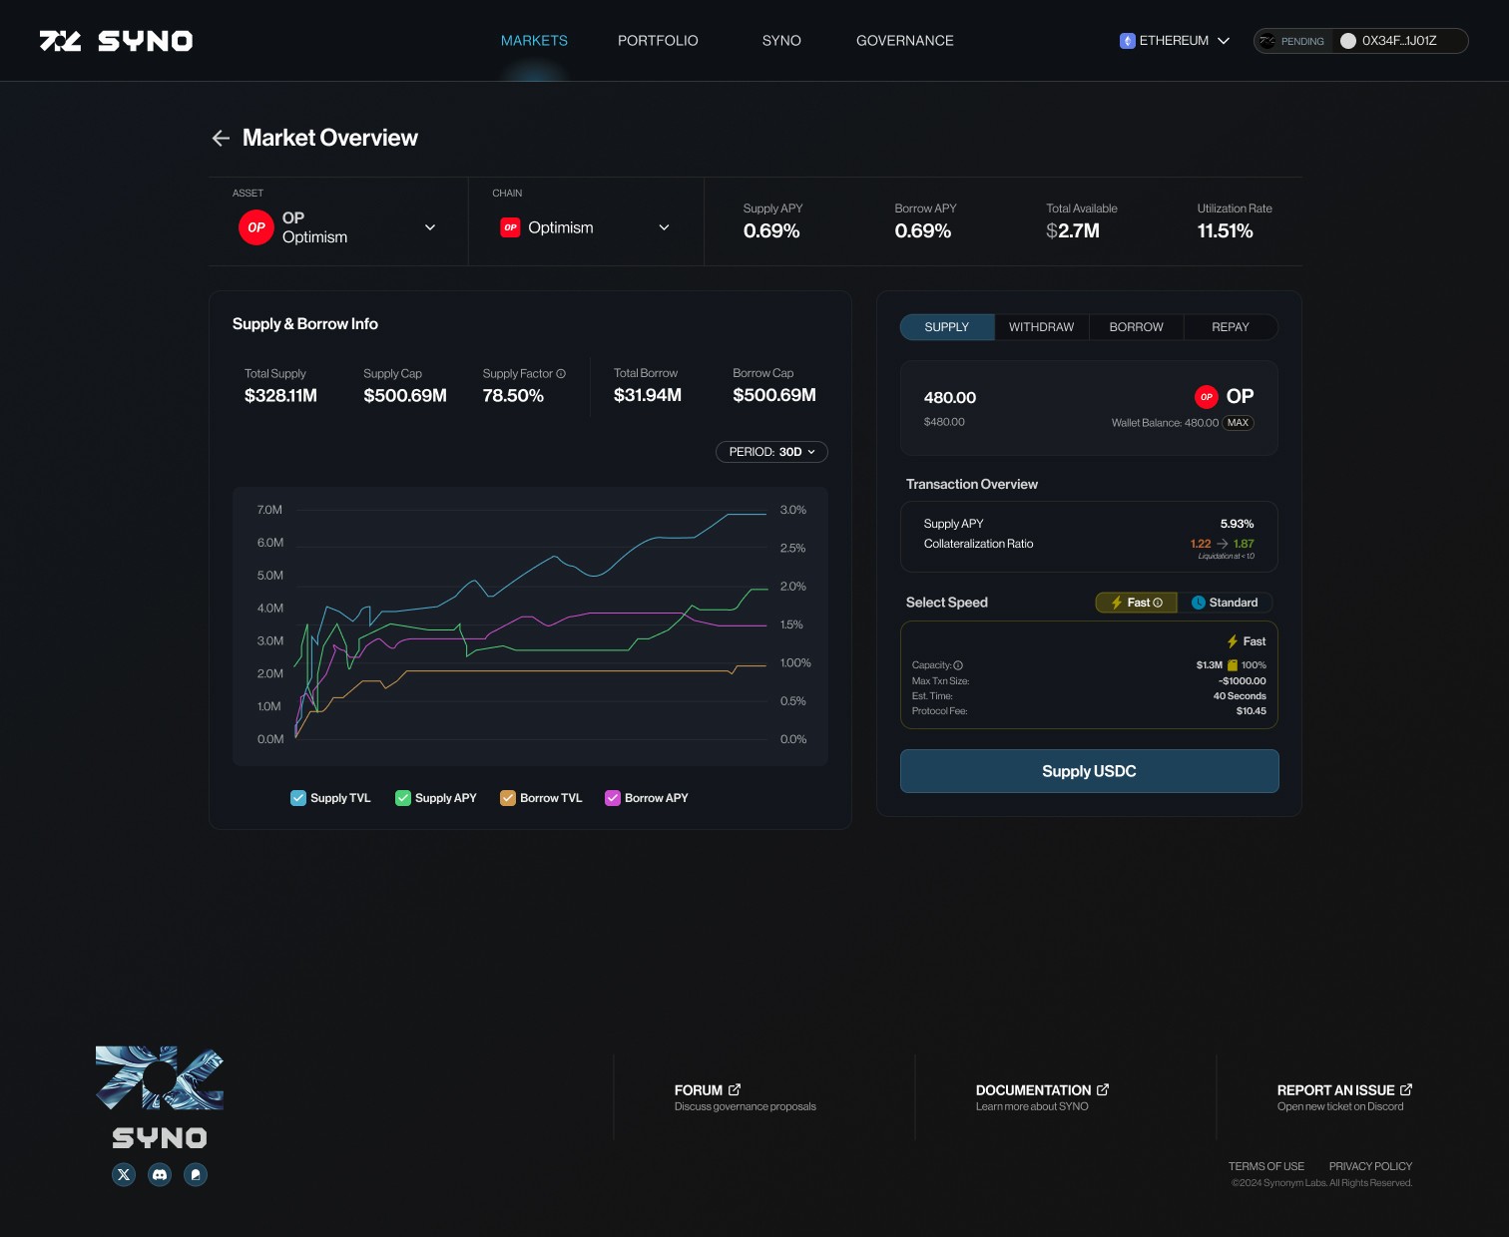The image size is (1509, 1237).
Task: Click the Standard clock icon
Action: point(1199,603)
